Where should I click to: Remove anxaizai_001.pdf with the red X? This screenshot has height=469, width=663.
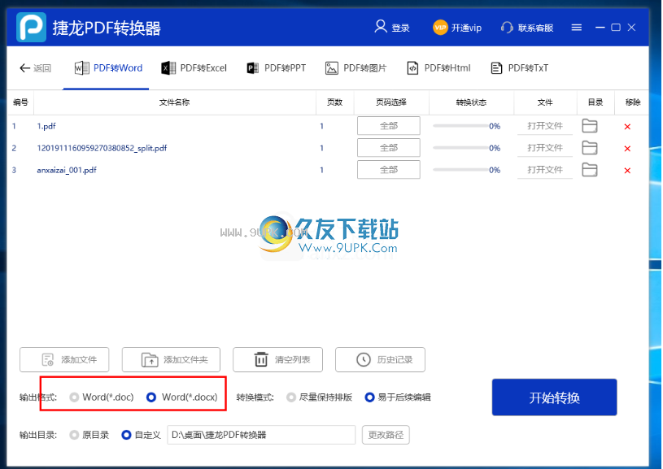click(x=627, y=171)
